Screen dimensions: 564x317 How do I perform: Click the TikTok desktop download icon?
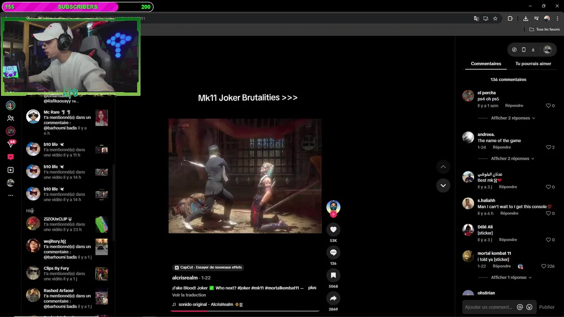pyautogui.click(x=533, y=50)
